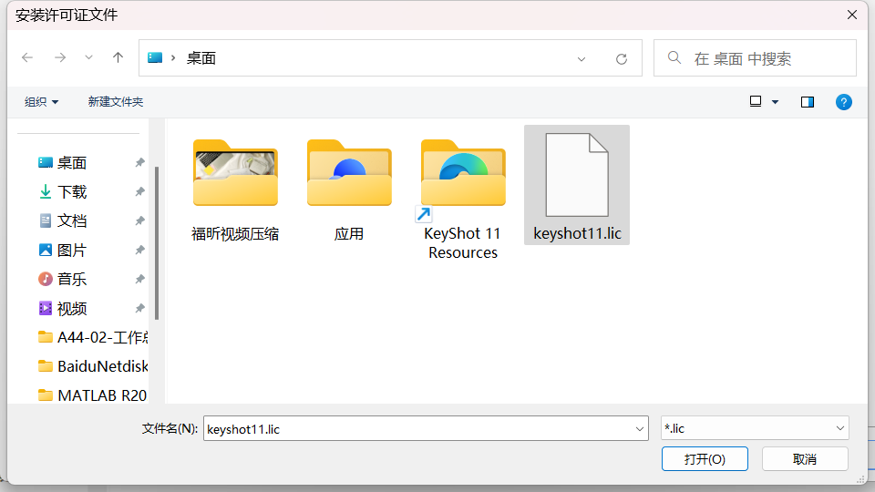Image resolution: width=875 pixels, height=492 pixels.
Task: Open the 福昕视频压缩 folder
Action: 235,175
